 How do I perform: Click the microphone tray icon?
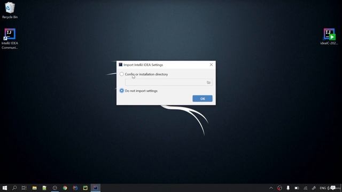pos(288,188)
